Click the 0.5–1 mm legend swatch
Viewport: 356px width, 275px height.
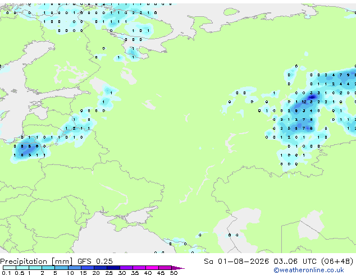pos(22,268)
